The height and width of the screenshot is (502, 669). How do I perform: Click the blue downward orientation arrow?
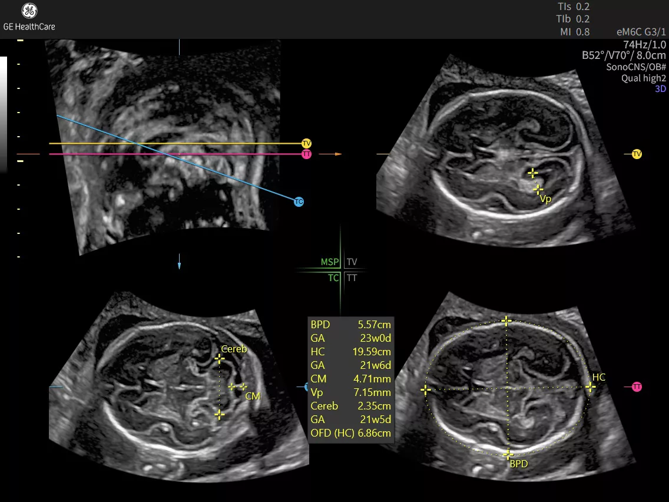pyautogui.click(x=179, y=261)
